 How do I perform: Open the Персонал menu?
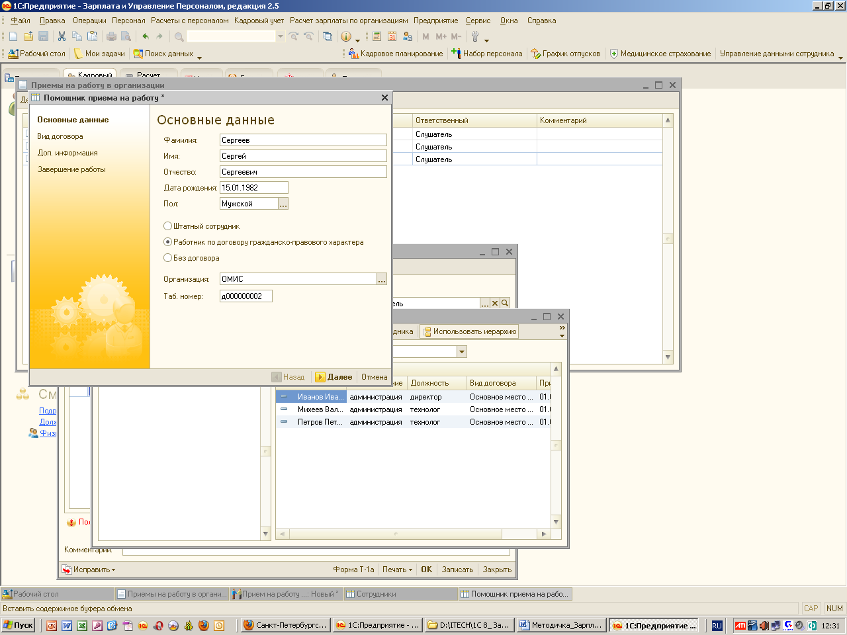pos(128,21)
